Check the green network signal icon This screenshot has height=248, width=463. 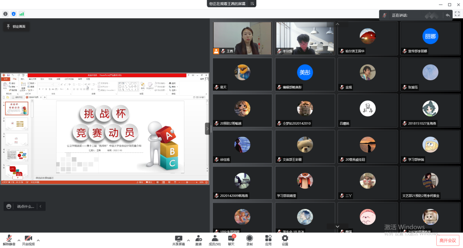[x=22, y=14]
